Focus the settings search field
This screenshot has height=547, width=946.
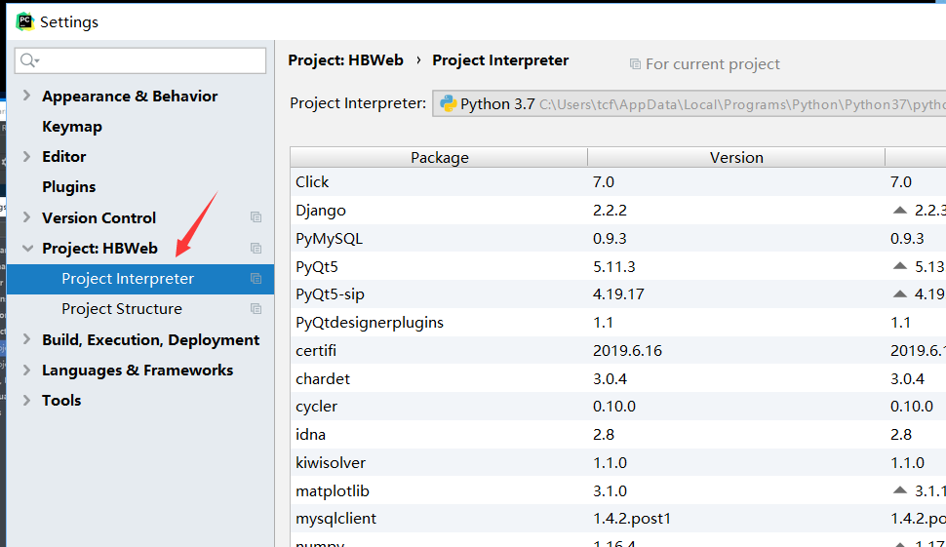point(140,60)
